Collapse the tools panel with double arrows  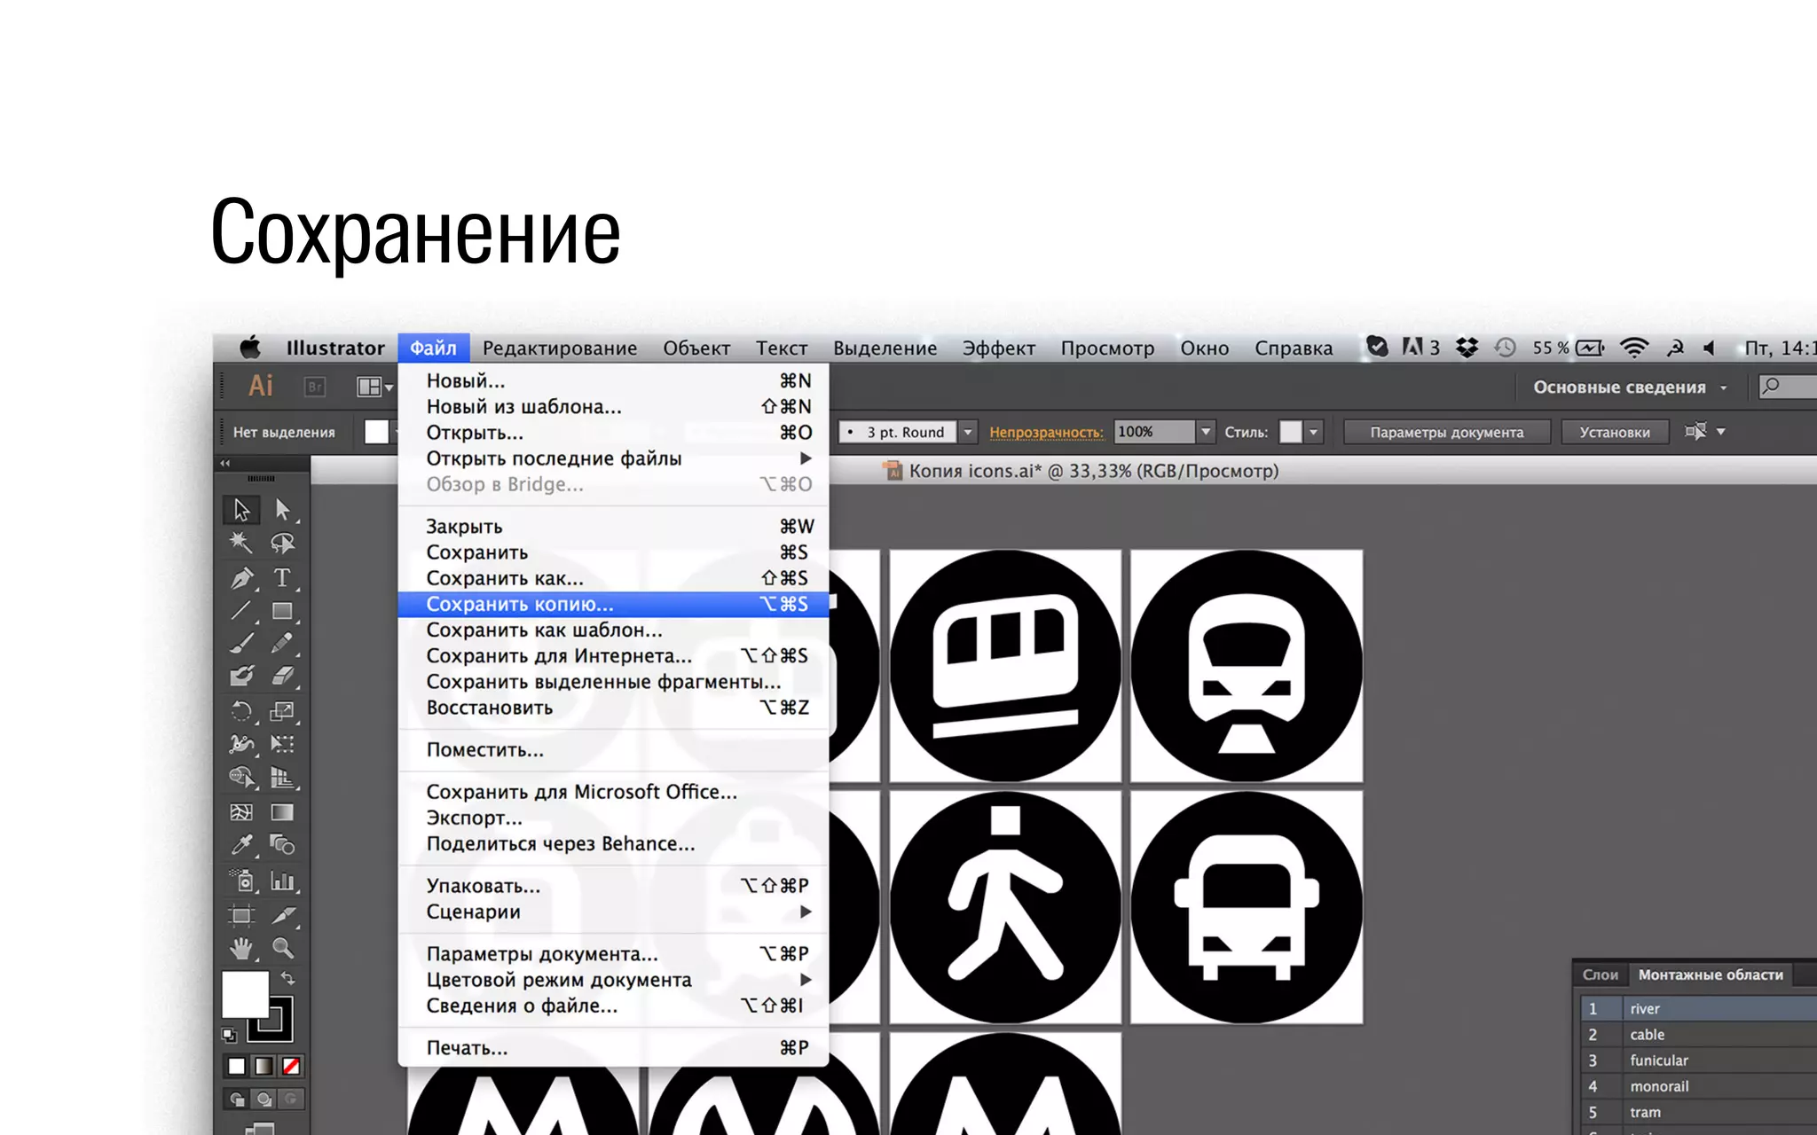point(225,463)
